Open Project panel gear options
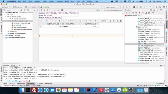 [28, 10]
